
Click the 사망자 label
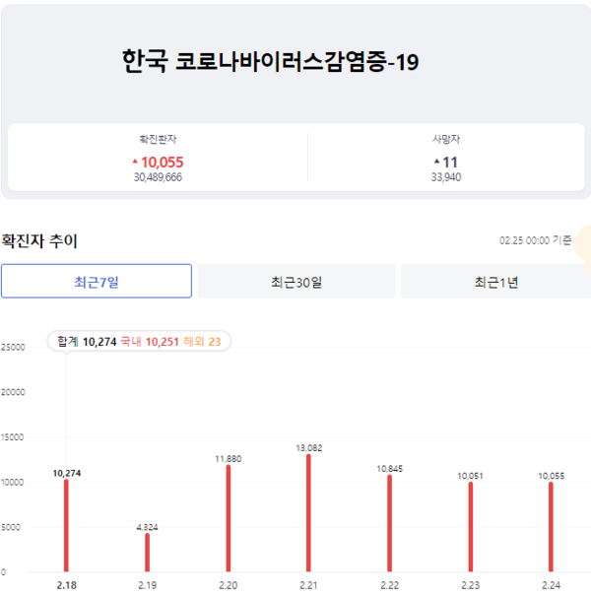coord(446,140)
